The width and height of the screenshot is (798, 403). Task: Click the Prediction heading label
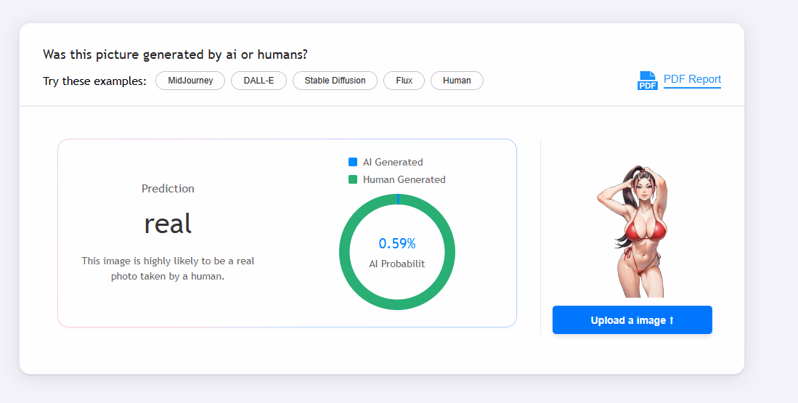[x=168, y=189]
